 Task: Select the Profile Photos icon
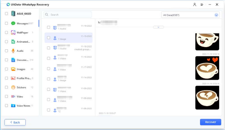[x=13, y=78]
